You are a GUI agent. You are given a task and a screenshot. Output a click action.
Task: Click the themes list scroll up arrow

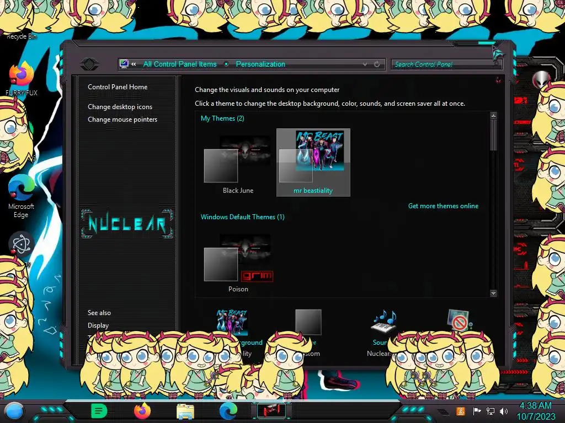[x=493, y=116]
